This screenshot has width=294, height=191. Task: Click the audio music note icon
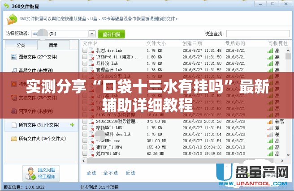tap(14, 70)
